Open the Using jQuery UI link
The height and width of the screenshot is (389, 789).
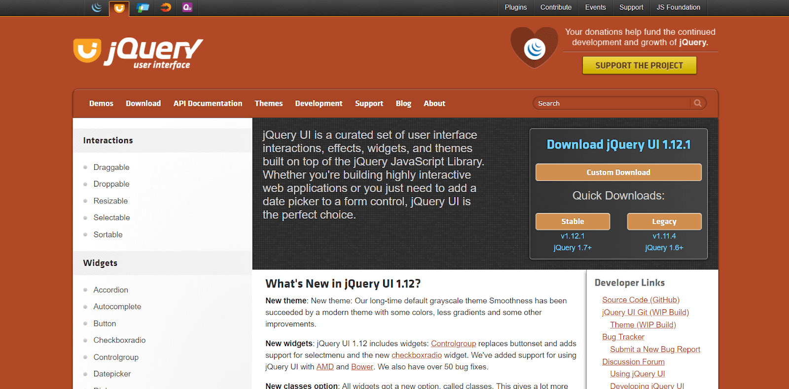click(x=637, y=374)
